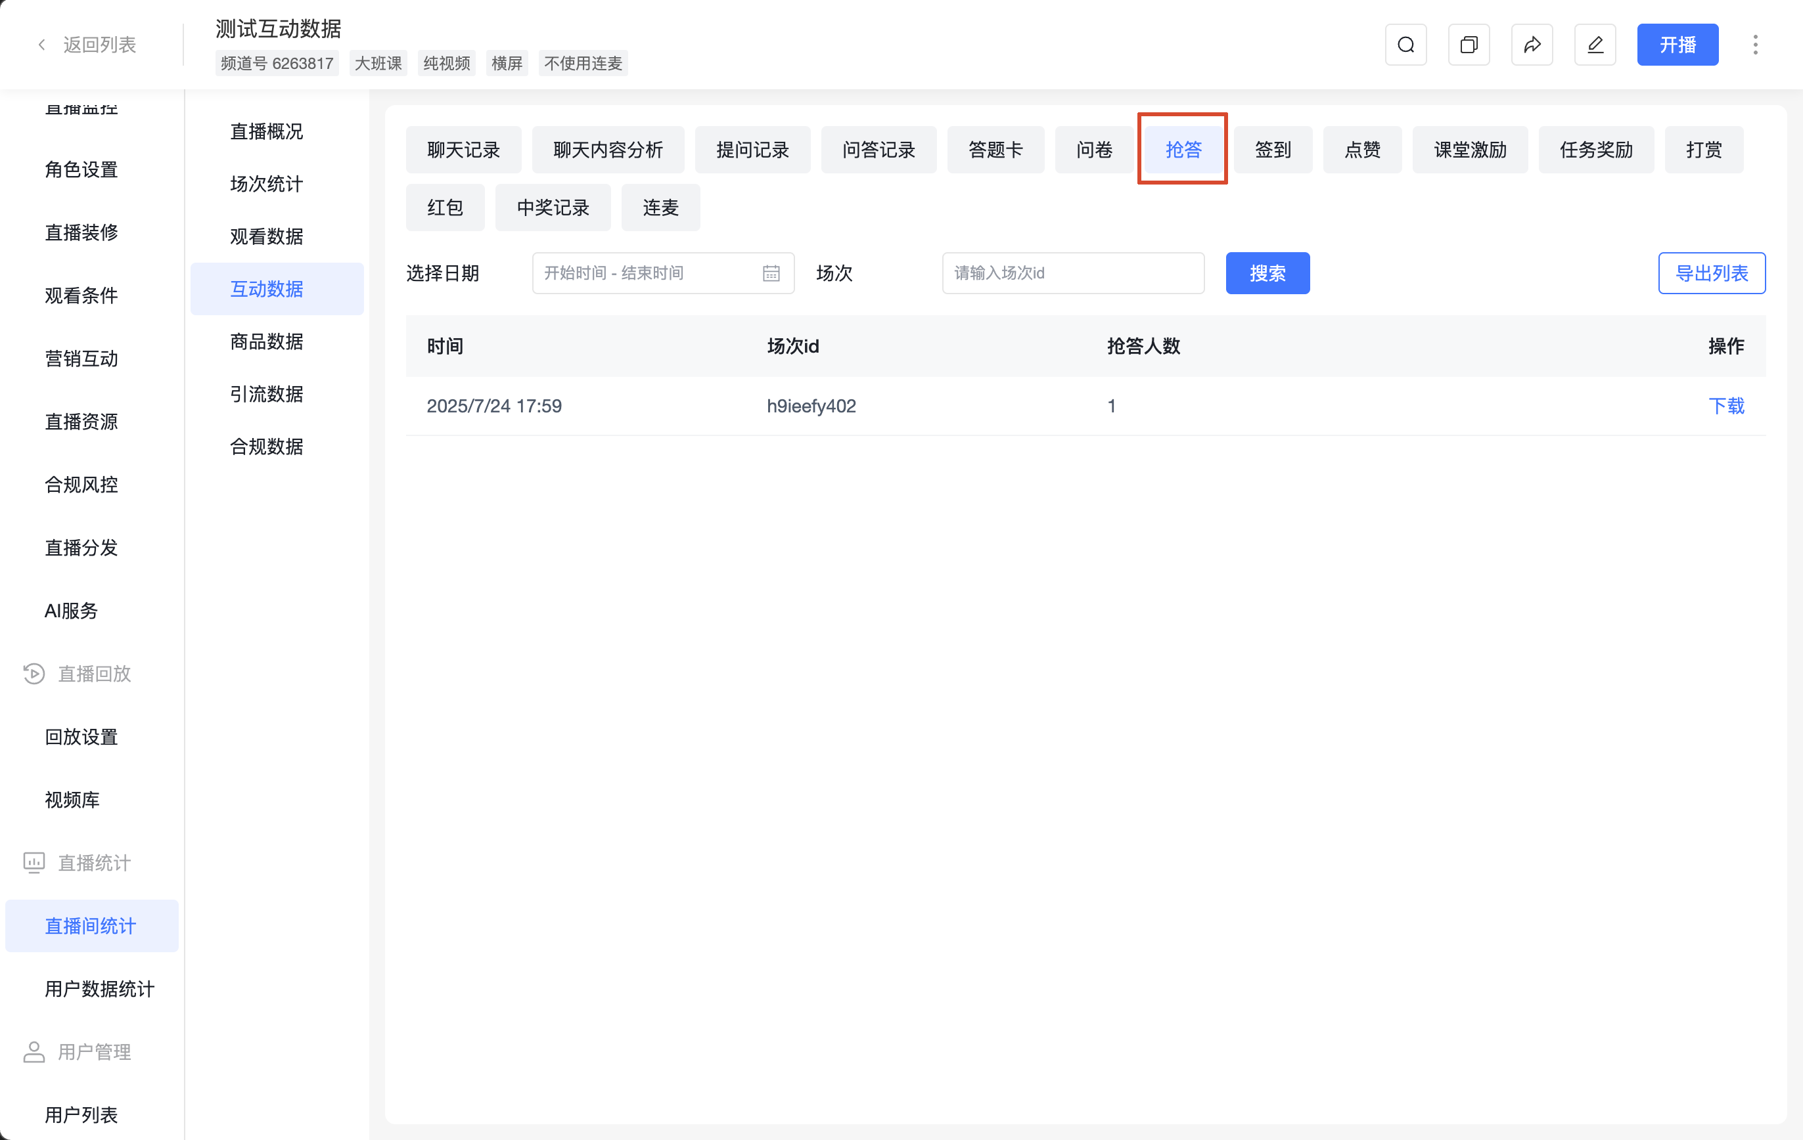
Task: Open the 答题卡 tab
Action: point(995,150)
